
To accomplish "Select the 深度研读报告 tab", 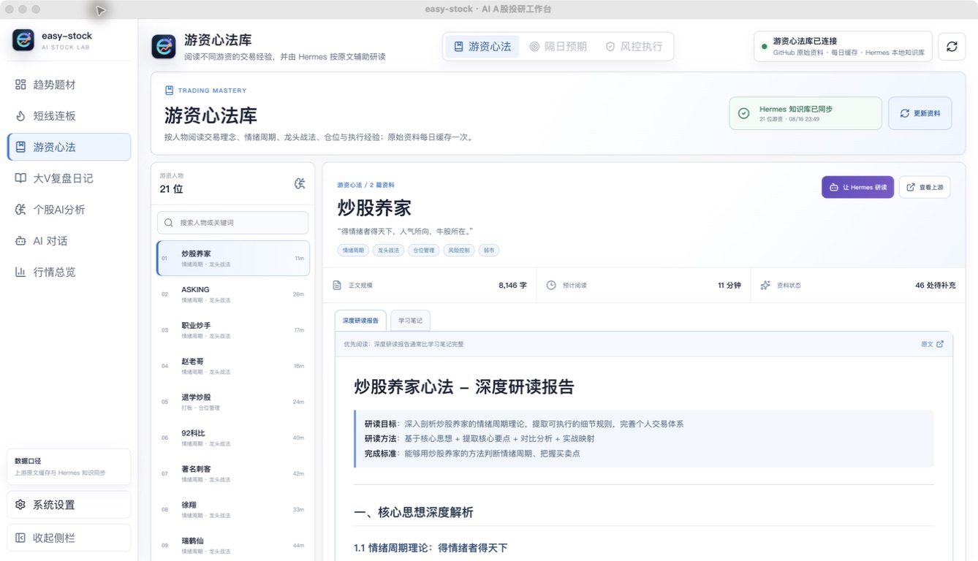I will click(x=360, y=321).
